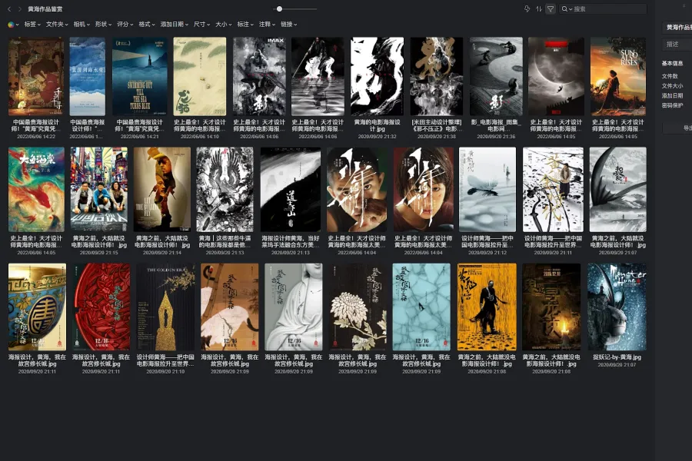Open the 注释 filter dropdown
This screenshot has height=461, width=692.
click(x=267, y=25)
